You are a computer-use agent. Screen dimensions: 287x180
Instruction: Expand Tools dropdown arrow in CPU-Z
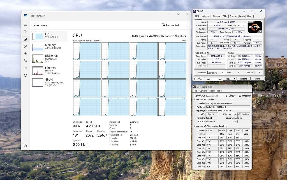pyautogui.click(x=235, y=79)
